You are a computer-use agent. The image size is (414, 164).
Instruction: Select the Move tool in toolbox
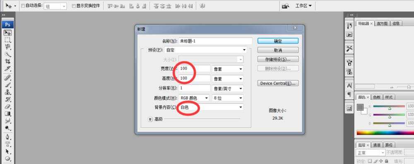[7, 33]
